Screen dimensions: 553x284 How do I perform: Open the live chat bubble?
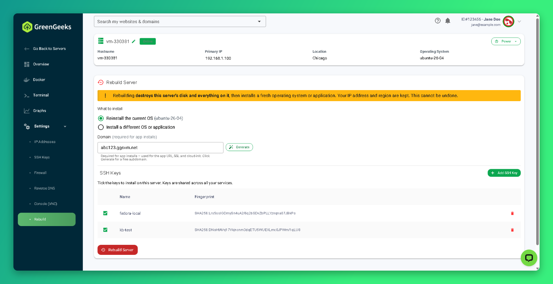529,258
